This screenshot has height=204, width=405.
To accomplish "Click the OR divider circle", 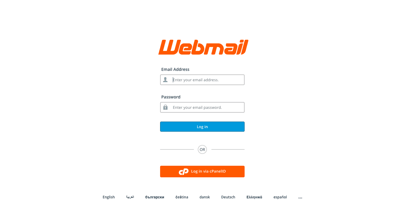I will pyautogui.click(x=202, y=149).
